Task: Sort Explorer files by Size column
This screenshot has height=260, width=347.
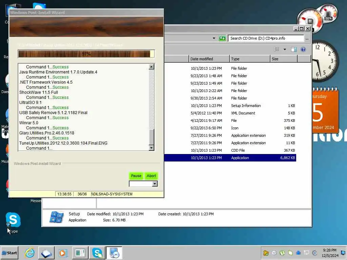Action: coord(284,59)
